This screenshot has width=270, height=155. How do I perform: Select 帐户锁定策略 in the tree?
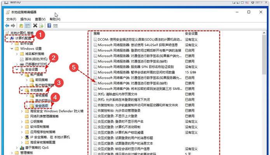click(x=44, y=85)
